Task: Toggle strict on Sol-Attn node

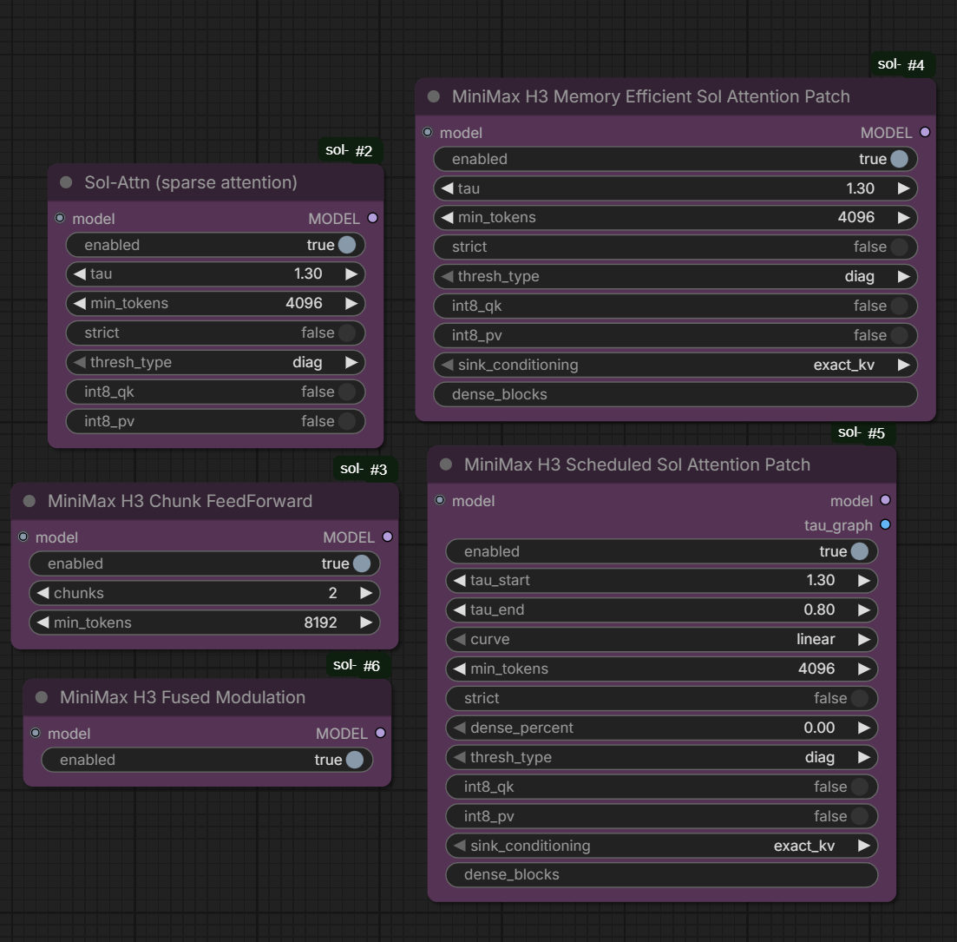Action: pos(215,333)
